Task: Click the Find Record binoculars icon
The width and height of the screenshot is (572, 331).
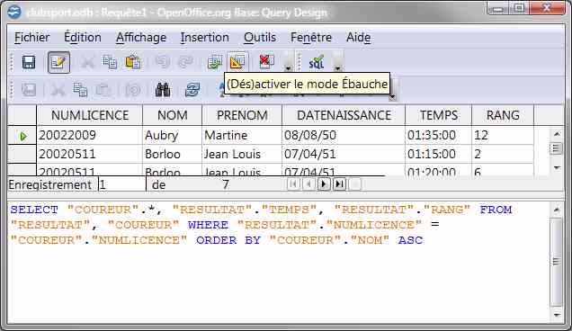Action: click(163, 90)
